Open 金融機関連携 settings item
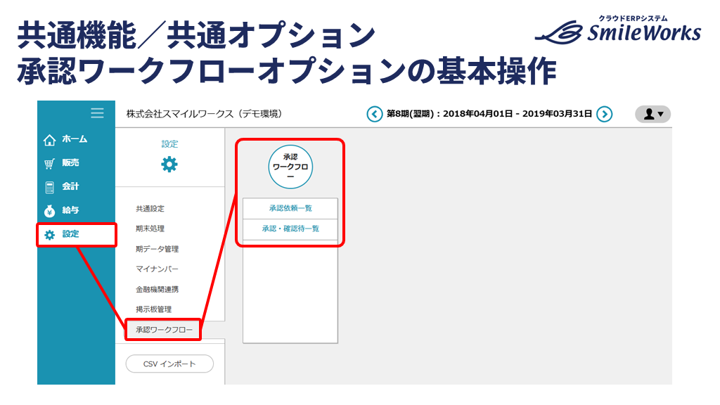 (157, 289)
